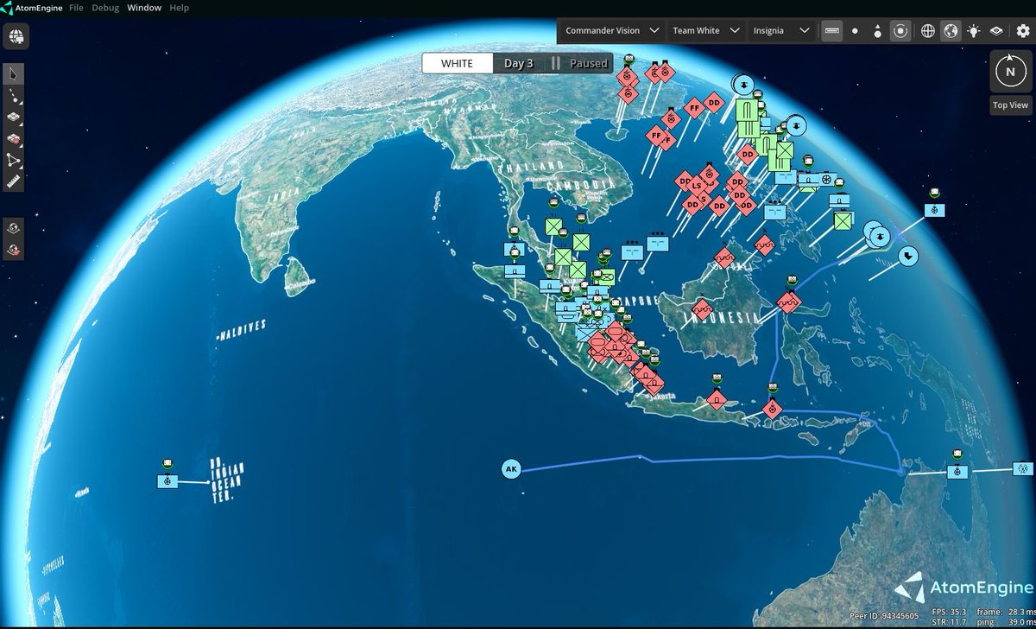Select the blue unit near Indian Ocean Territory
Image resolution: width=1036 pixels, height=629 pixels.
coord(167,480)
